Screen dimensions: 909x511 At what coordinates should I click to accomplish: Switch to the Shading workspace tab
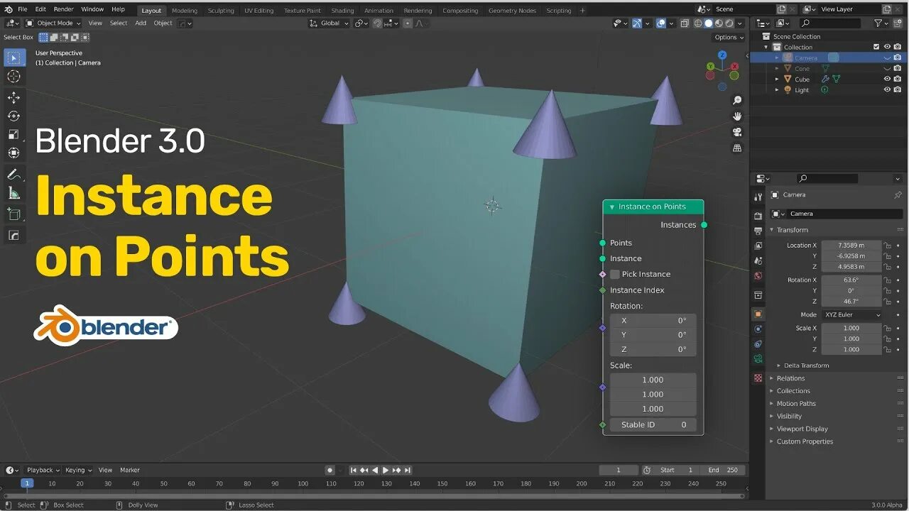[342, 11]
